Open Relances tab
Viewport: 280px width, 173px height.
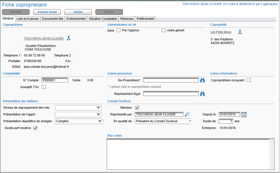pos(127,19)
